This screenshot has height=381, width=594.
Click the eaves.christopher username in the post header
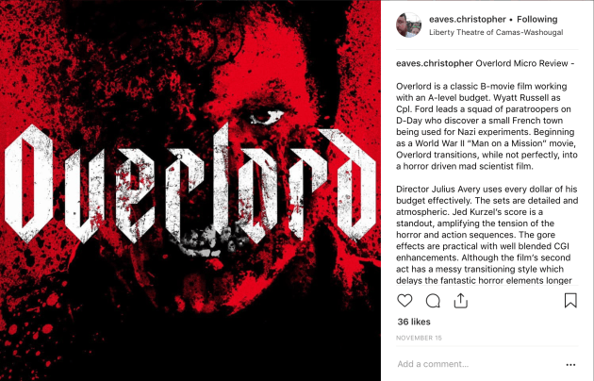(468, 19)
